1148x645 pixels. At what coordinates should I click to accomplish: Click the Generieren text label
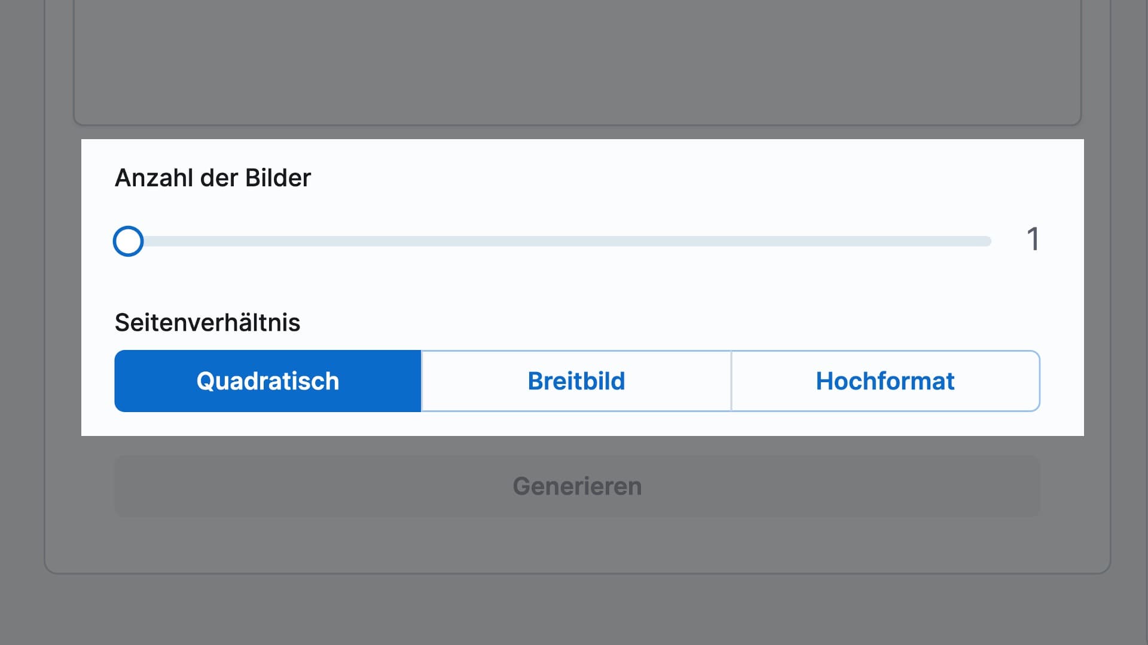coord(576,486)
